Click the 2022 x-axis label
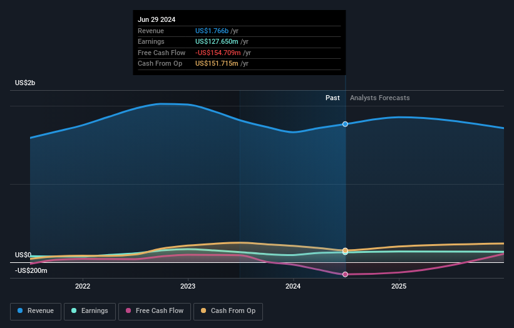Image resolution: width=514 pixels, height=328 pixels. pos(83,287)
